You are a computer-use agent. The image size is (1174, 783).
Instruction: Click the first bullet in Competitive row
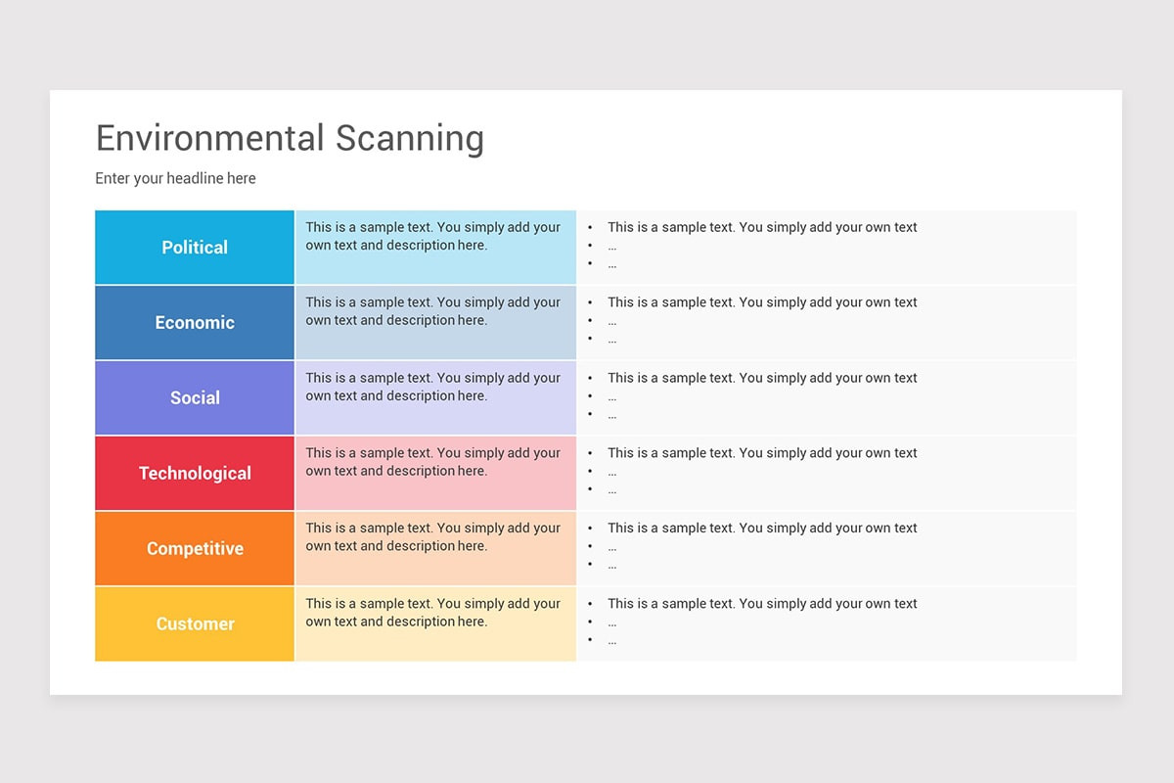point(762,529)
